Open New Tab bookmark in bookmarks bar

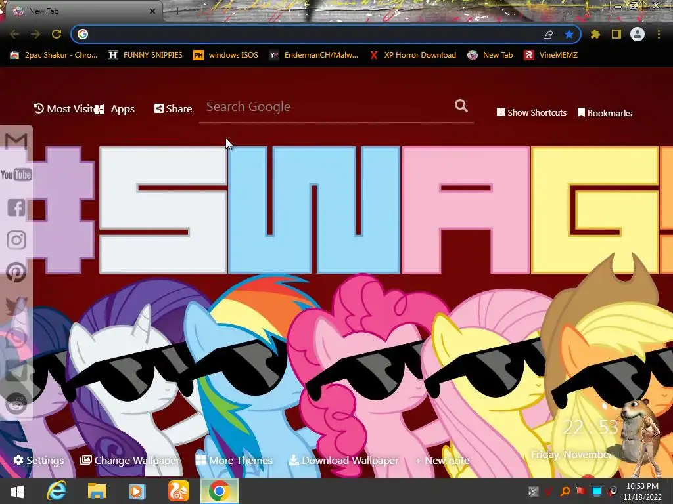(490, 55)
